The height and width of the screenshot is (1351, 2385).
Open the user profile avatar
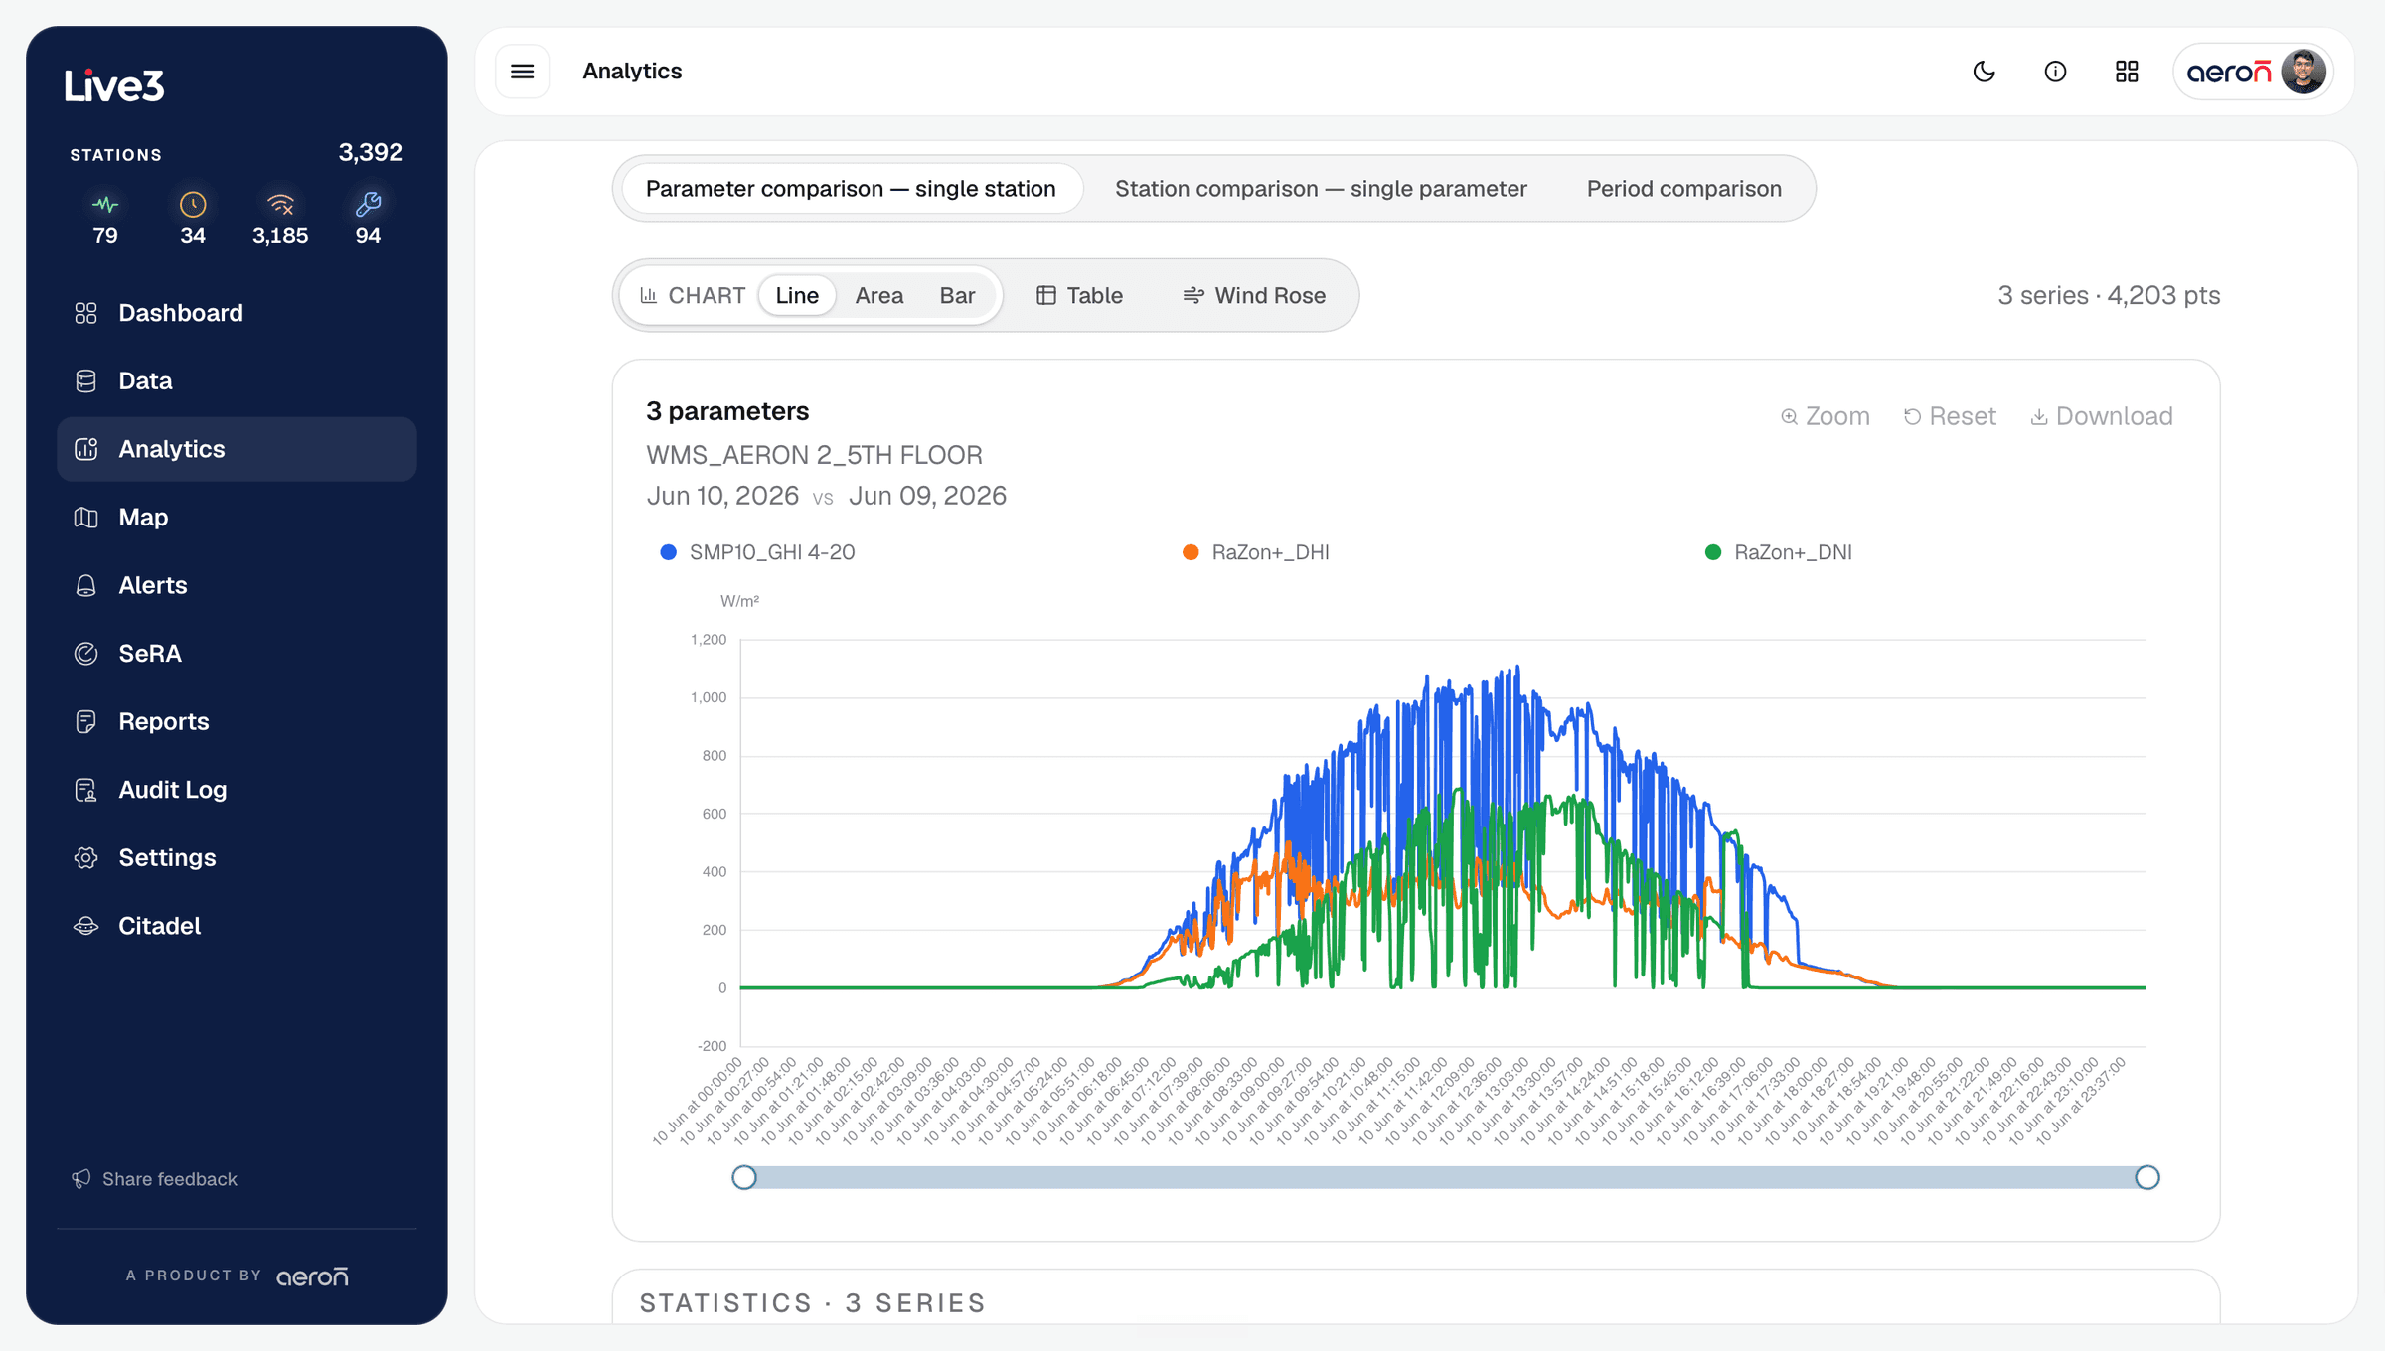(x=2304, y=72)
